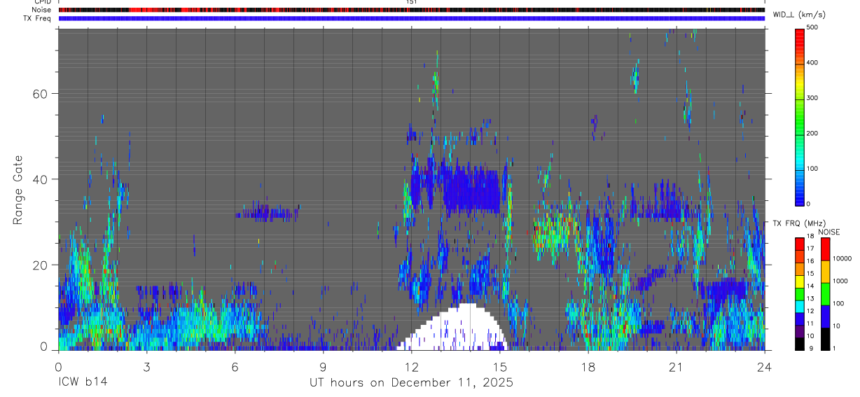Image resolution: width=860 pixels, height=397 pixels.
Task: Click the blue bottom of width colorbar
Action: [800, 196]
